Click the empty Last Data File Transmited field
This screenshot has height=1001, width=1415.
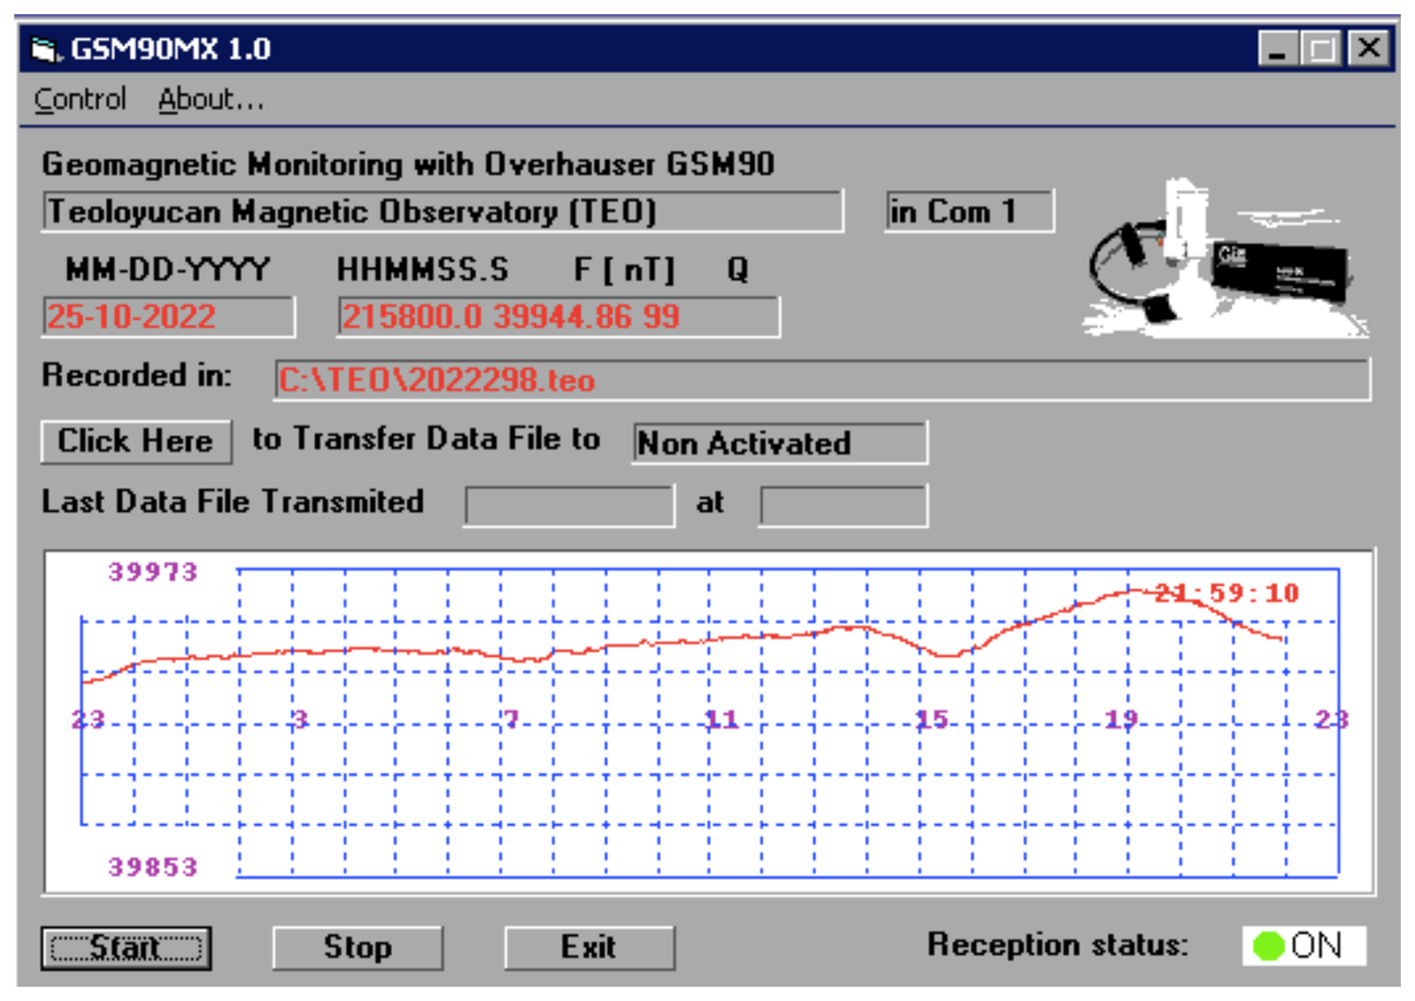coord(568,506)
